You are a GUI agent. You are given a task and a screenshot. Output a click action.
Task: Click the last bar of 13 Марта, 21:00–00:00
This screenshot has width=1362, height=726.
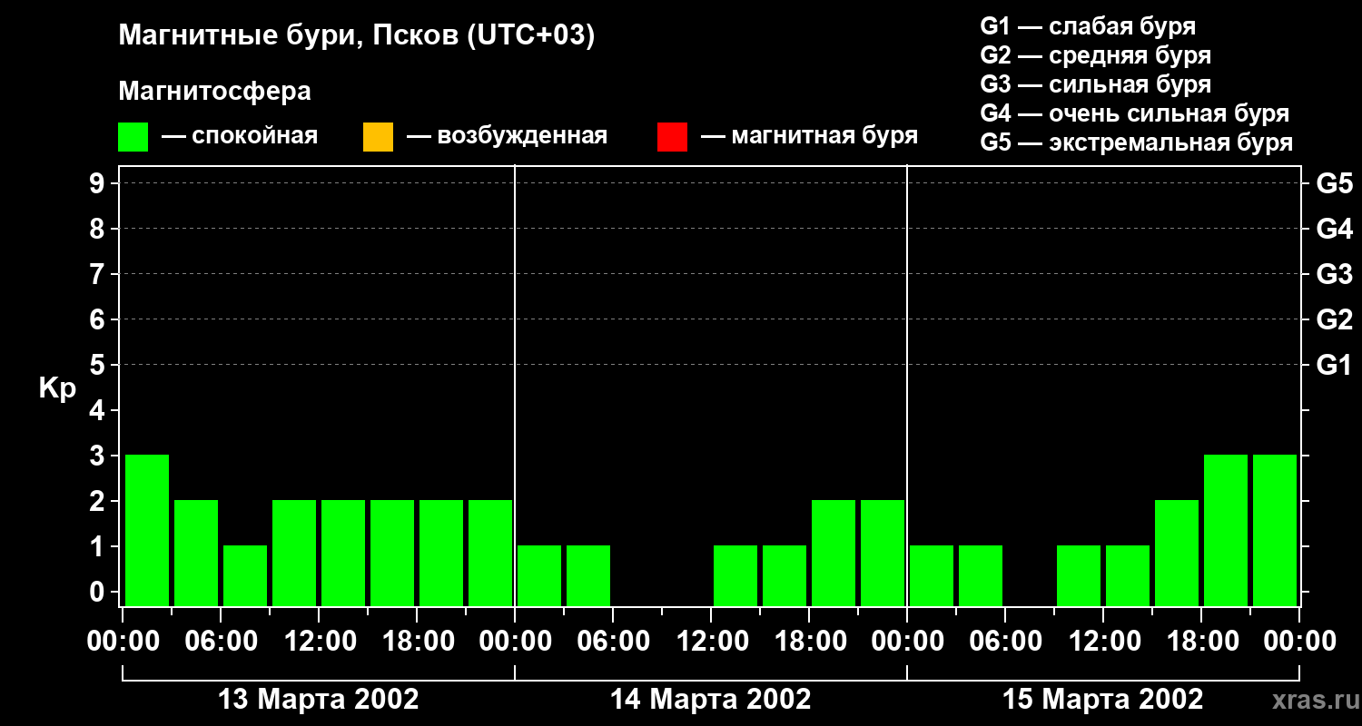pos(490,553)
